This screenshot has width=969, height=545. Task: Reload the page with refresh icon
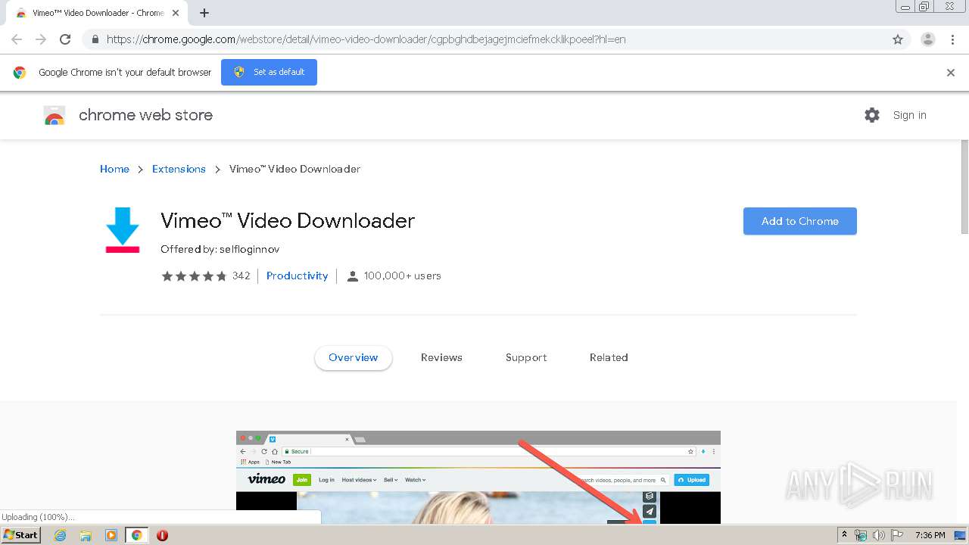point(65,39)
